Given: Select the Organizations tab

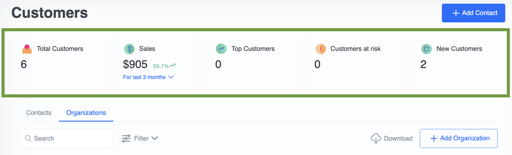Looking at the screenshot, I should coord(86,113).
